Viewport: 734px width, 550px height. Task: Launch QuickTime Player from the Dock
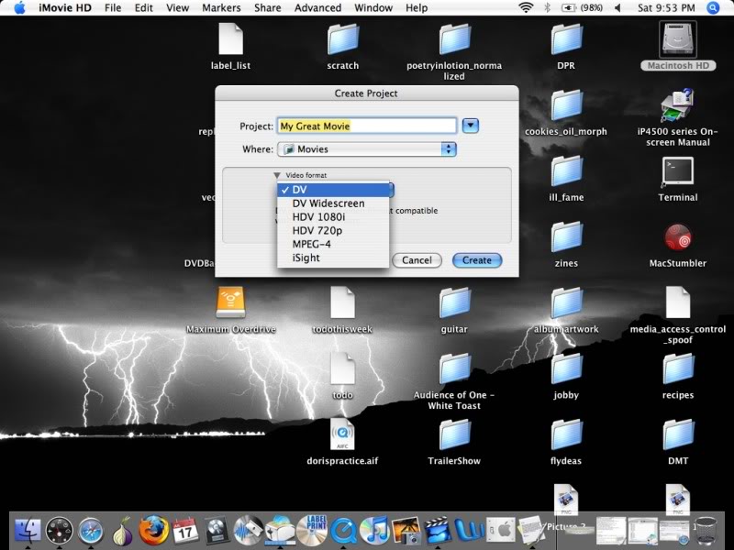(344, 531)
